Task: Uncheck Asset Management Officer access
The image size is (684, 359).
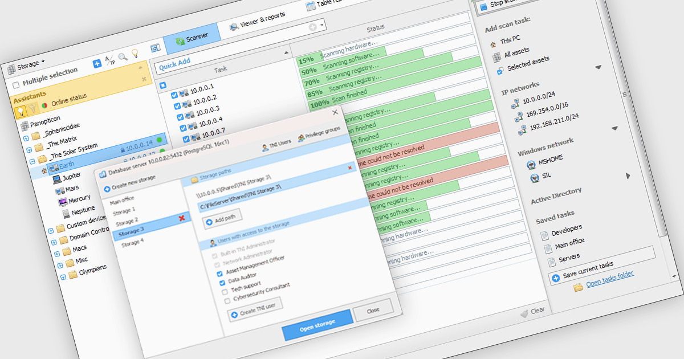Action: 219,274
